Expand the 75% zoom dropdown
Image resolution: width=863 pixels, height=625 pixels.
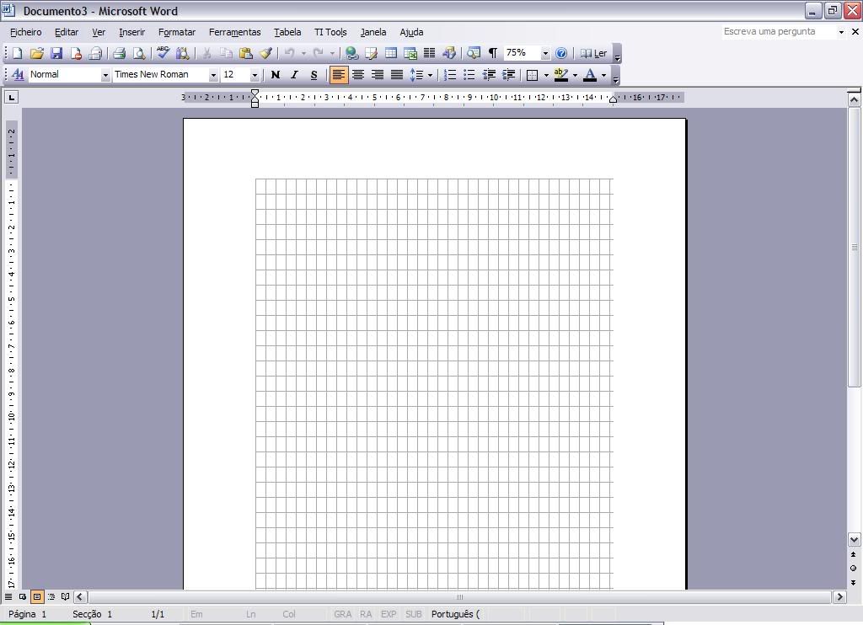[x=545, y=53]
